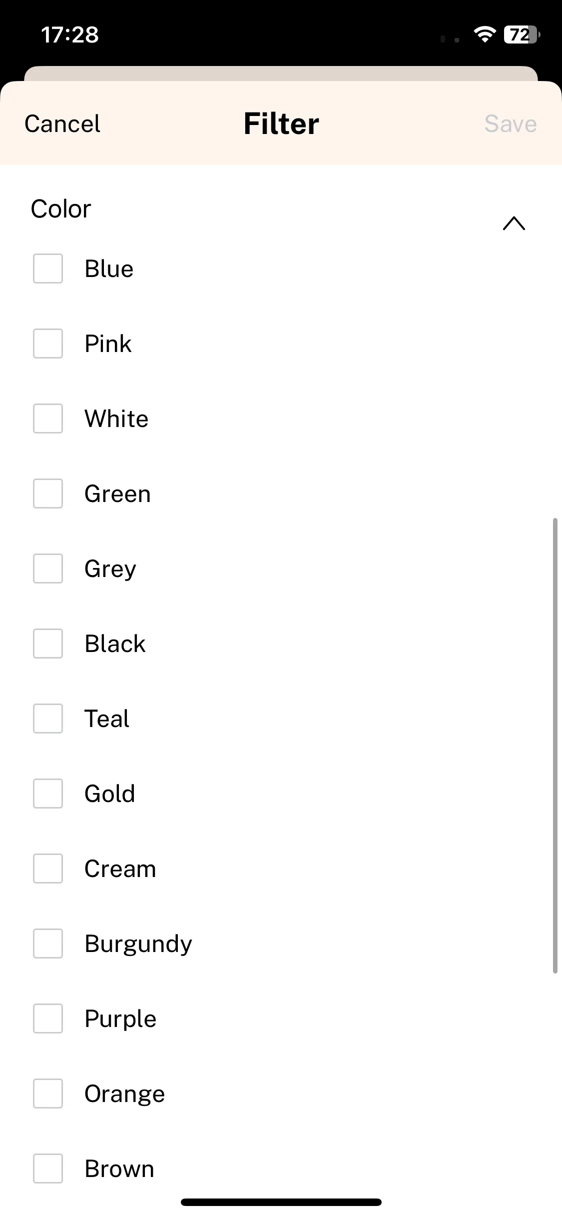Save the filter selection
This screenshot has height=1218, width=562.
[511, 123]
